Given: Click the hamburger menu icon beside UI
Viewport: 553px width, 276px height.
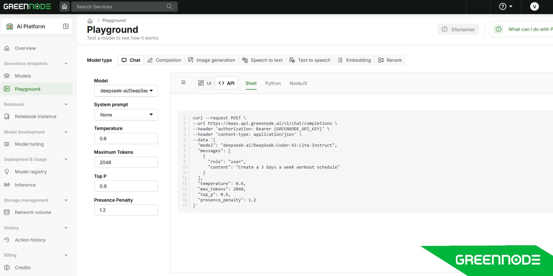Looking at the screenshot, I should click(183, 82).
